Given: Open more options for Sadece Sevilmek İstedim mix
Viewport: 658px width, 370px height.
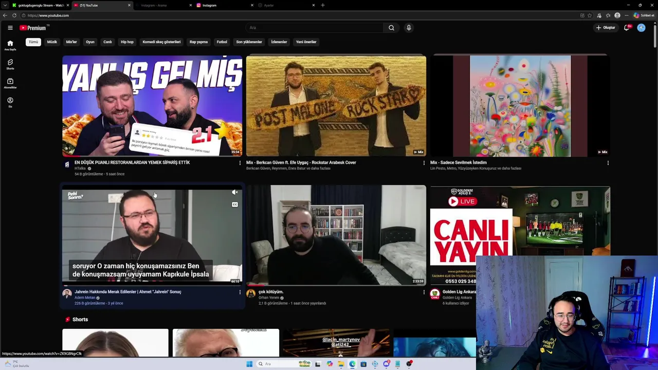Looking at the screenshot, I should click(x=608, y=163).
